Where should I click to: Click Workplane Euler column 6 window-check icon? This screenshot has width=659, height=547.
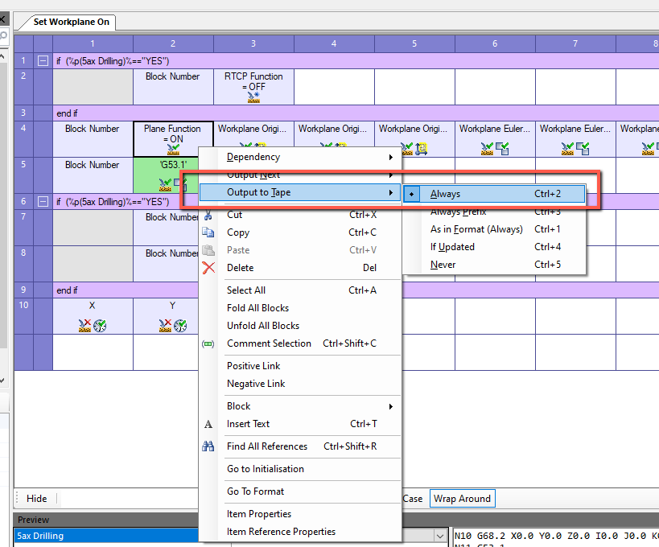coord(502,148)
